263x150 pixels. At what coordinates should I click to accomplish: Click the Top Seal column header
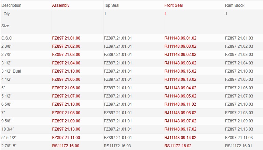(x=111, y=5)
